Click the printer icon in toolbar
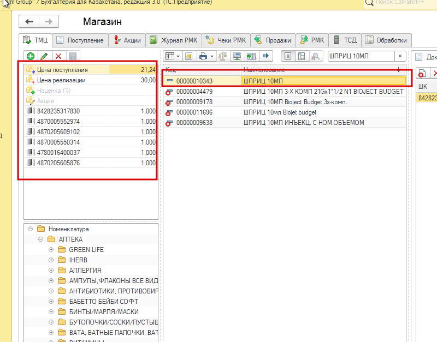Image resolution: width=437 pixels, height=342 pixels. point(203,56)
